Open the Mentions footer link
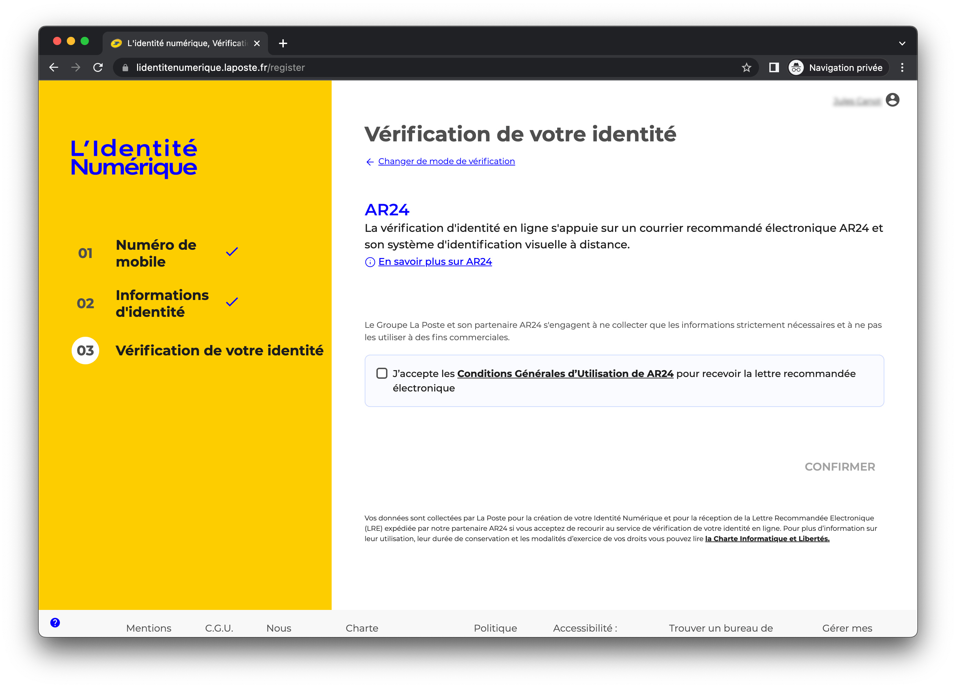 pos(148,628)
